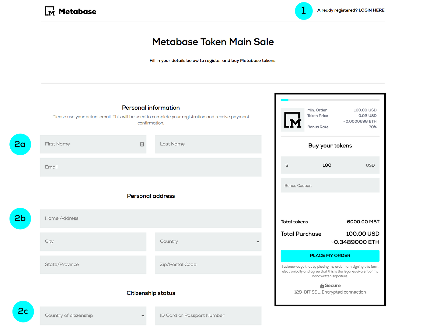
Task: Click the USD amount field showing 100
Action: click(330, 165)
